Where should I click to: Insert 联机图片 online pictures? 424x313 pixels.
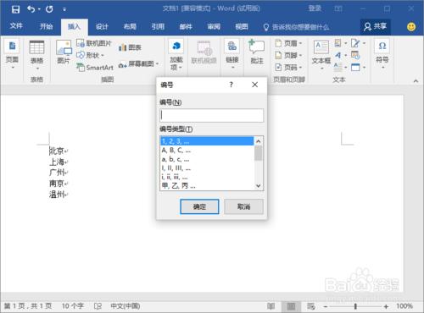[95, 43]
